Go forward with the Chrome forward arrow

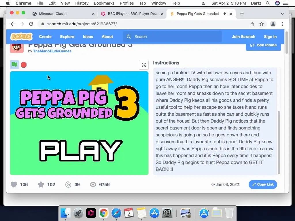tap(22, 24)
